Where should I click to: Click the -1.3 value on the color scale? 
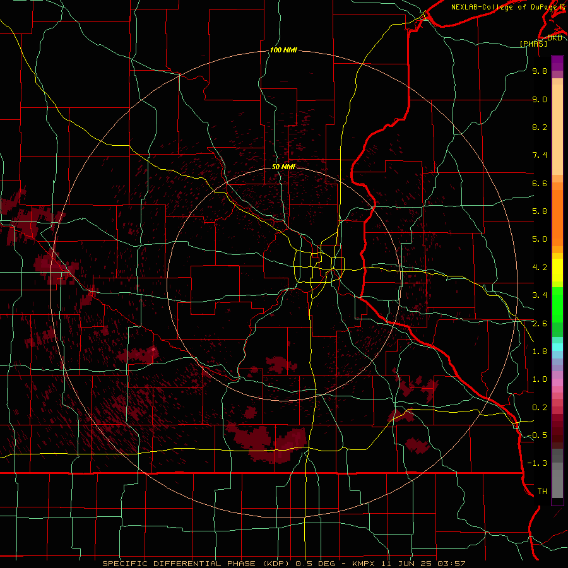(537, 463)
